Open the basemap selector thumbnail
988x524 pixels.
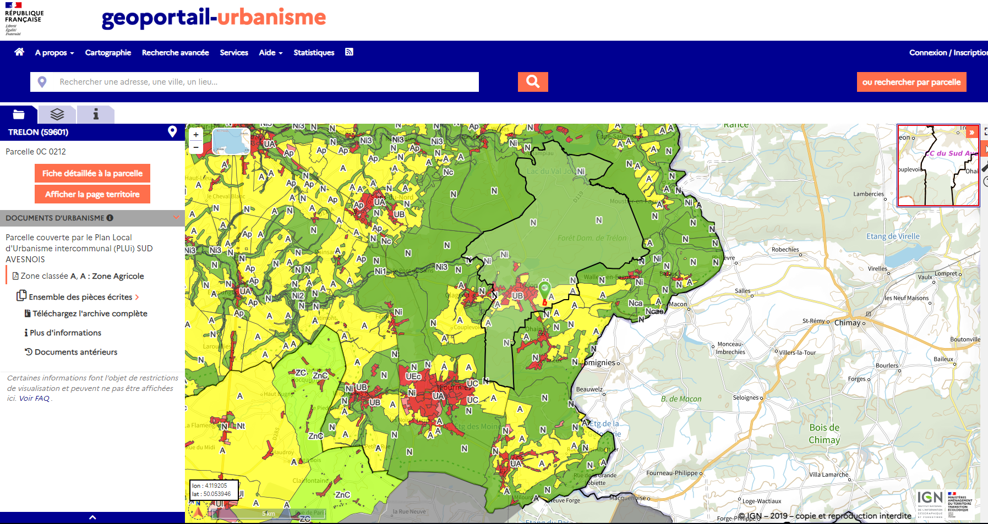tap(231, 141)
